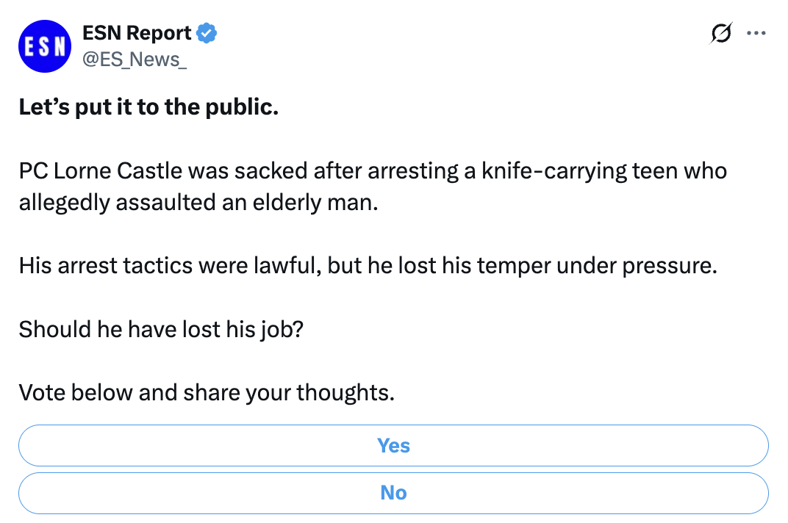The height and width of the screenshot is (523, 788).
Task: Click the question "Should he have lost his job?"
Action: [161, 328]
